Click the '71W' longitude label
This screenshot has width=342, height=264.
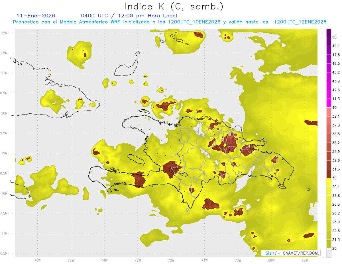(x=204, y=260)
